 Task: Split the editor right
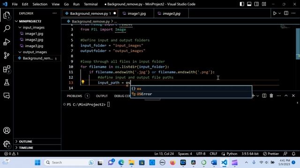[x=286, y=13]
